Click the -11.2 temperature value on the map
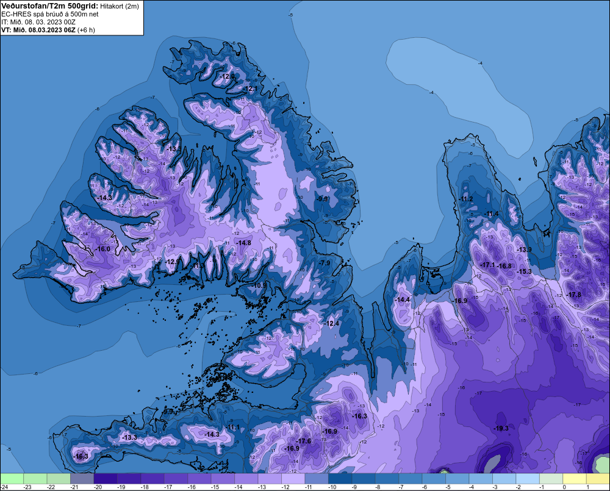The height and width of the screenshot is (491, 610). (x=466, y=199)
